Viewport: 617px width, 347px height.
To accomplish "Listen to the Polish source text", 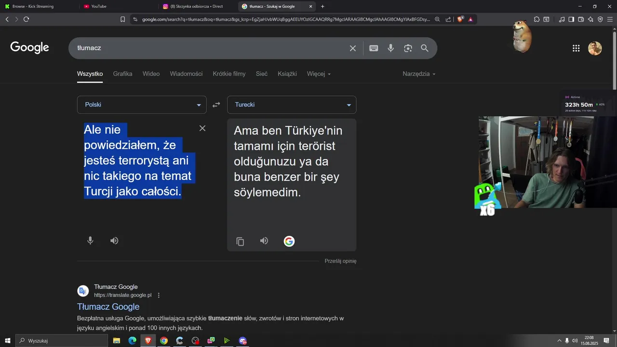I will (114, 240).
